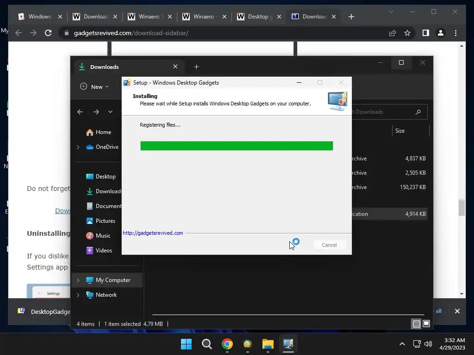Switch to details view in Explorer
Viewport: 474px width, 355px height.
[416, 324]
